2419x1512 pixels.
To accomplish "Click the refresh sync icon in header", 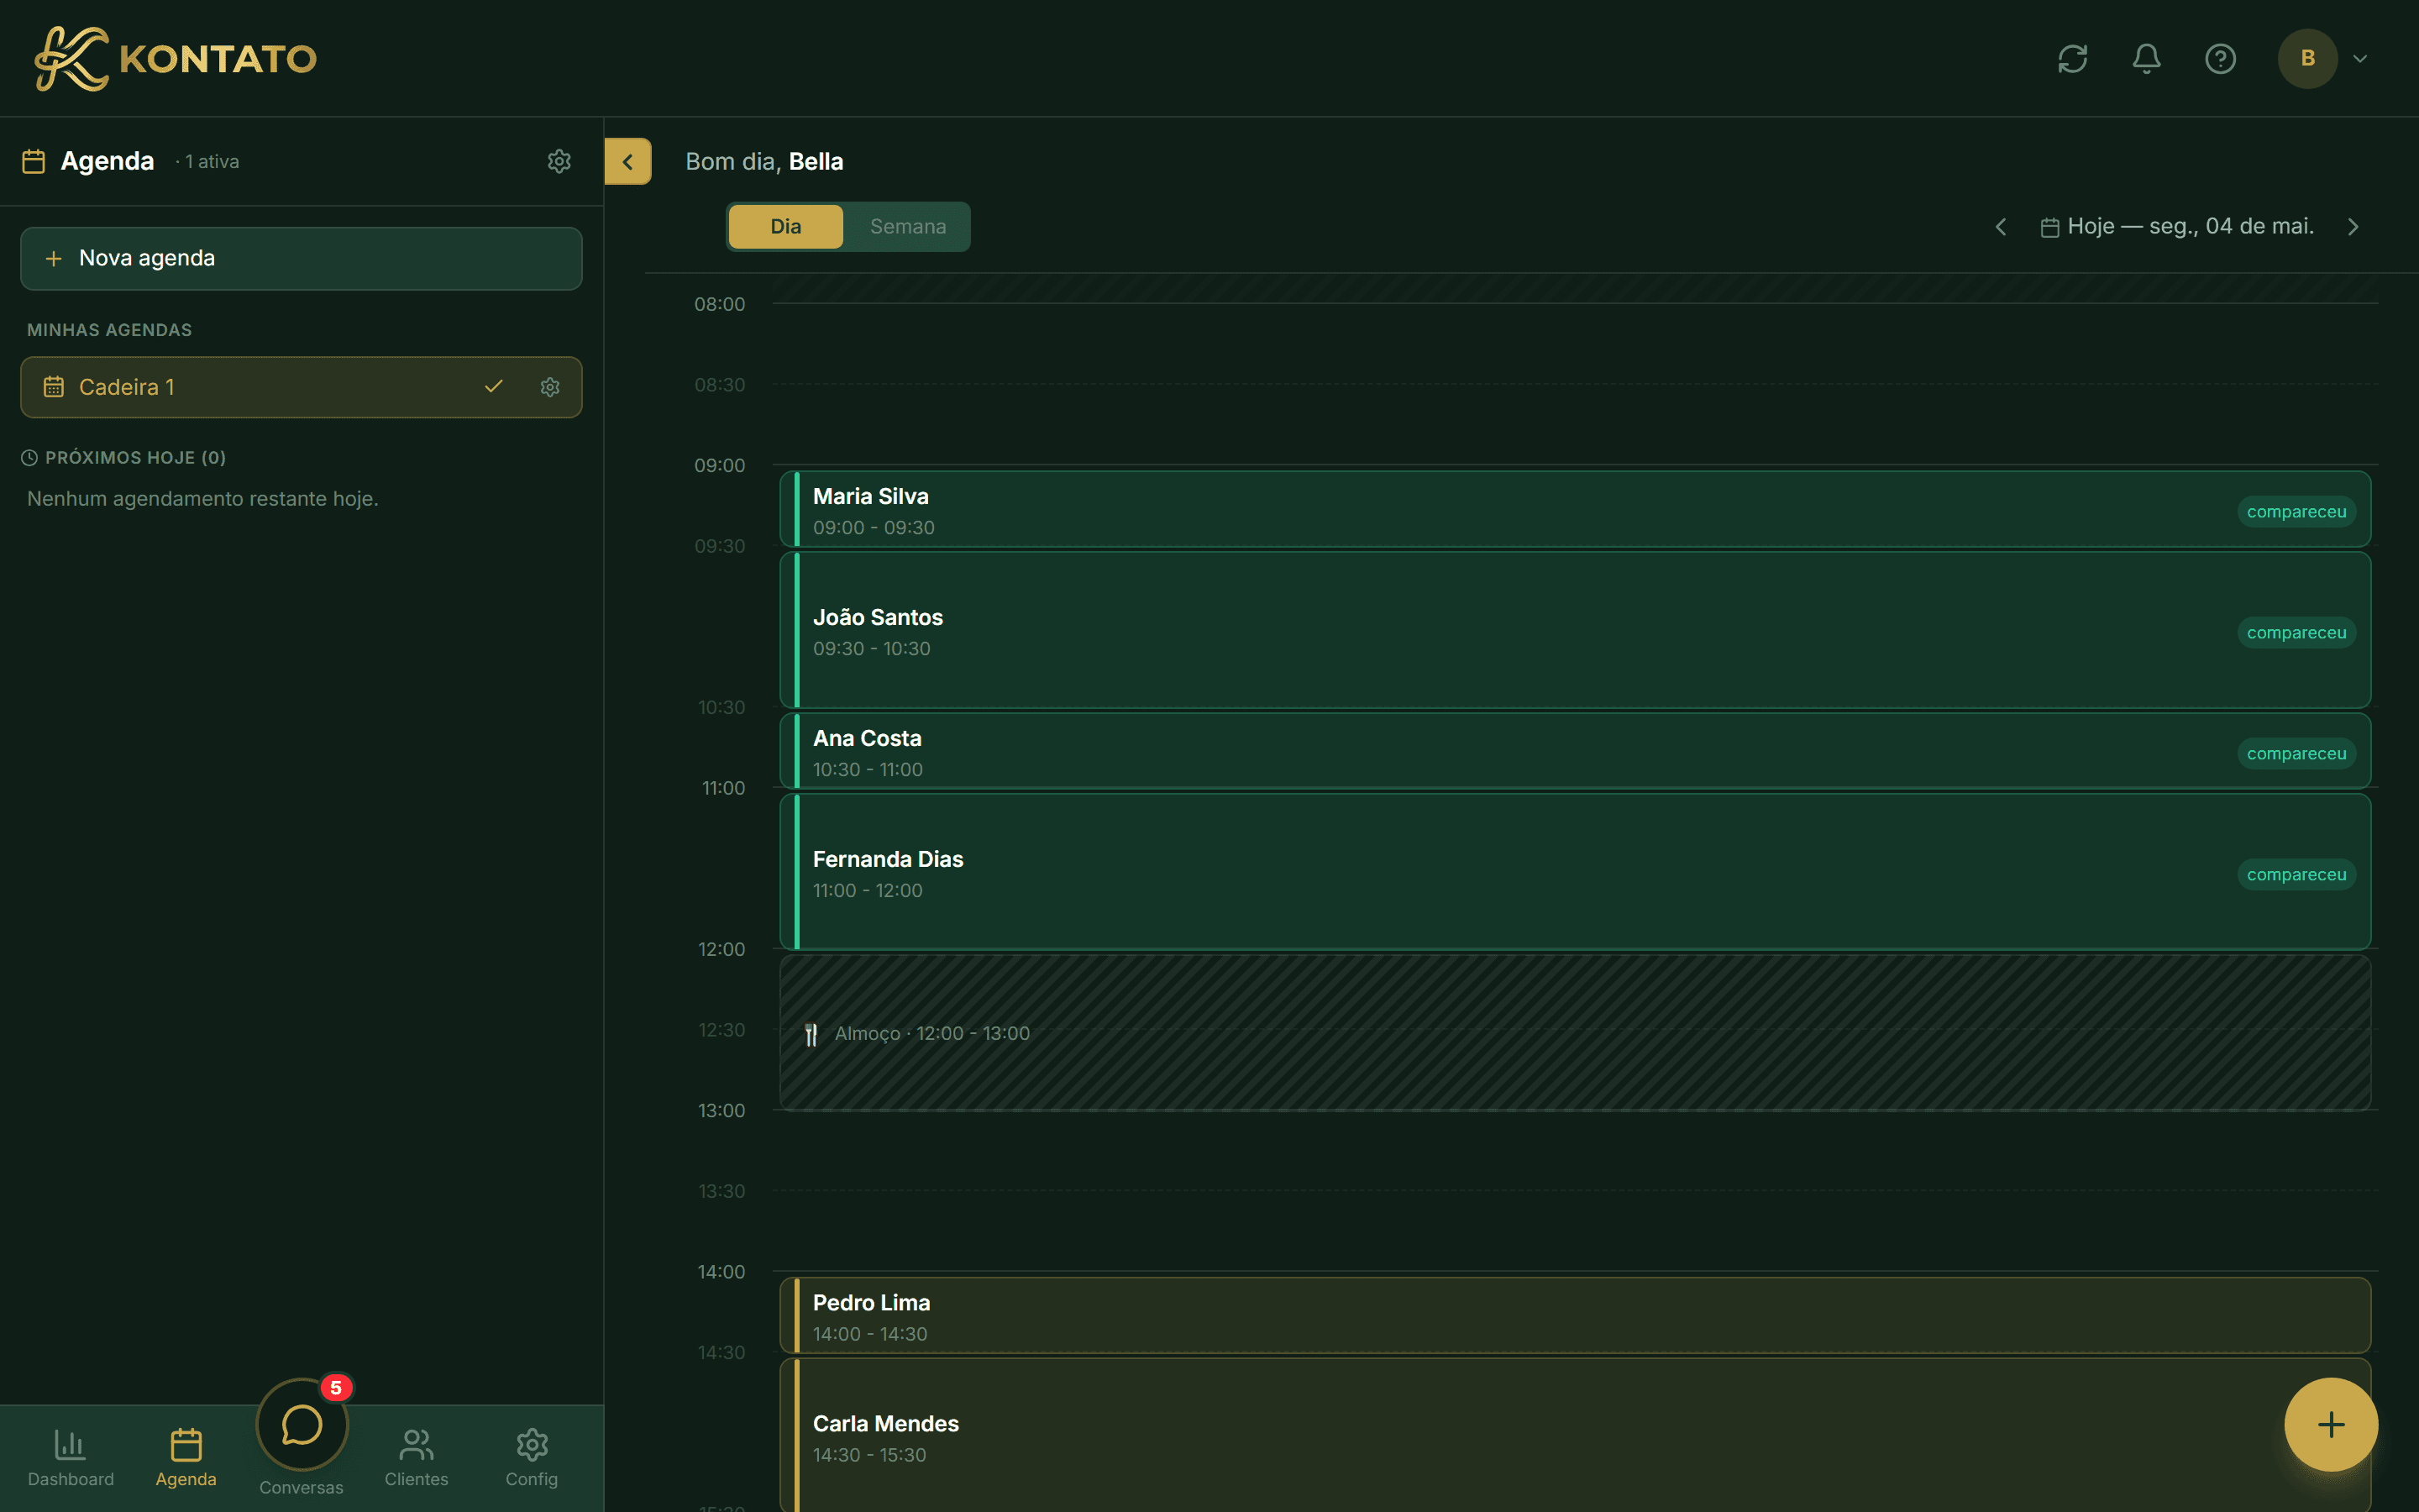I will click(x=2072, y=59).
